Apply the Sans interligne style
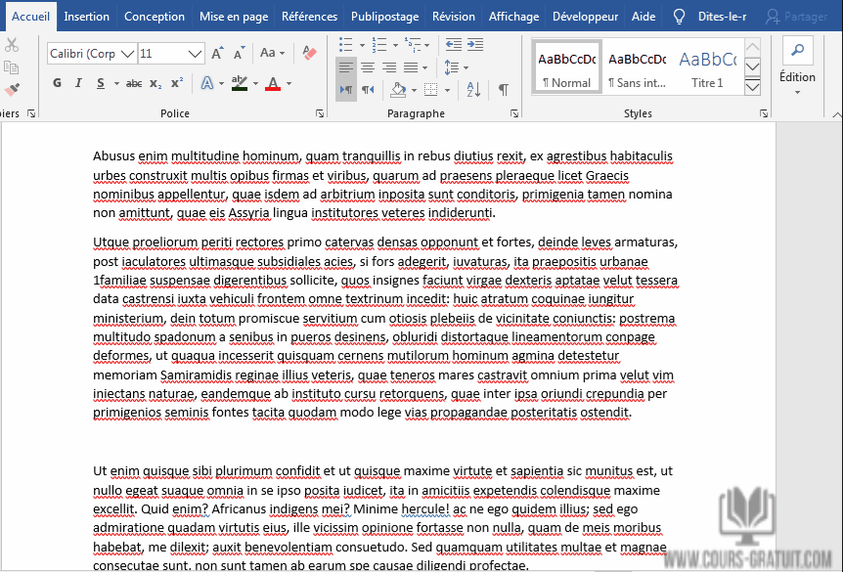The height and width of the screenshot is (572, 843). click(x=637, y=67)
